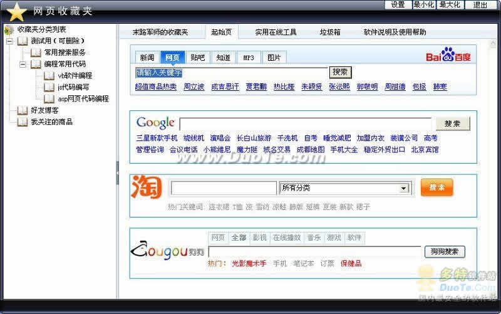Click book icon beside asp网页代码编程
501x314 pixels.
pyautogui.click(x=49, y=98)
